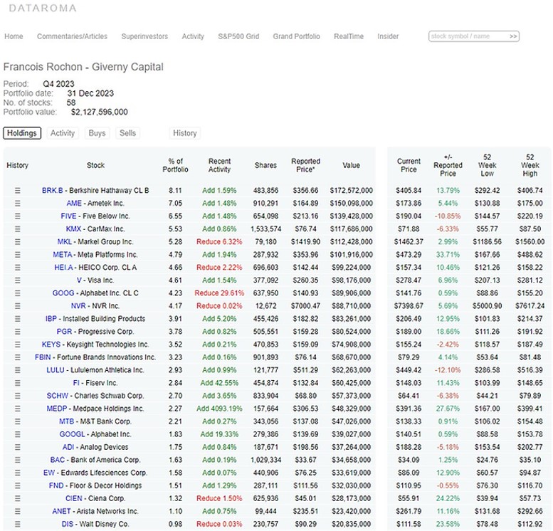Open history icon for Ametek Inc. row

17,204
